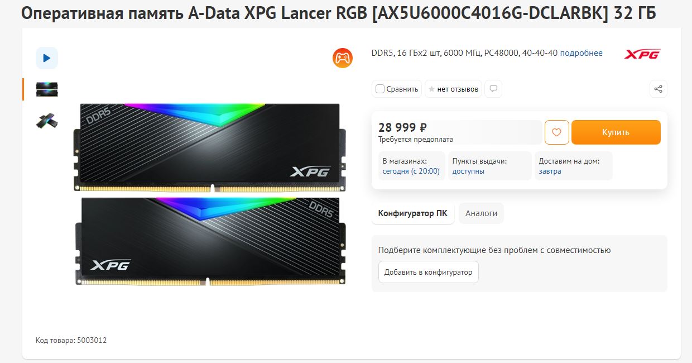Click the main RAM product image
This screenshot has height=363, width=692.
coord(210,194)
